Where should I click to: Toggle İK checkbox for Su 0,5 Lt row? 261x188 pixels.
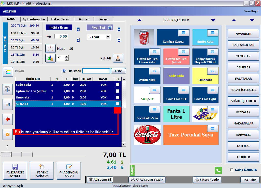118,104
